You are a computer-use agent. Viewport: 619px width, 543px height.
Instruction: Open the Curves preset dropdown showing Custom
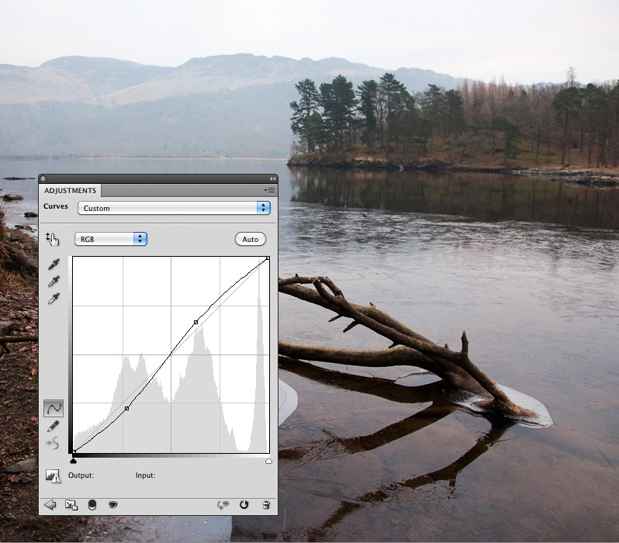(173, 208)
